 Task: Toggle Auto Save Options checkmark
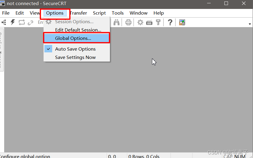(48, 49)
